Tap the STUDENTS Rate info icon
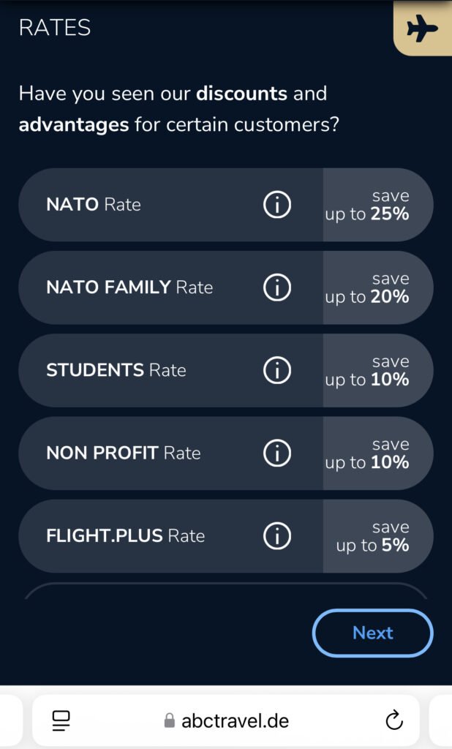 tap(276, 370)
